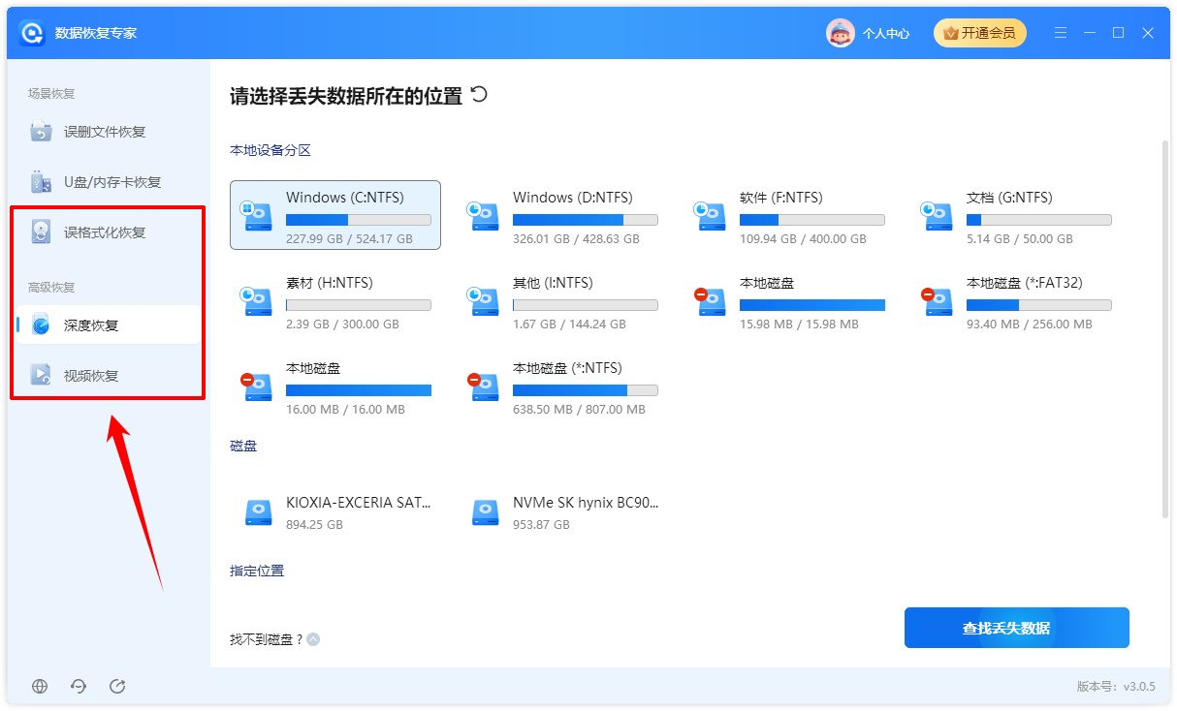
Task: Choose the 文档 (G:NTFS) partition icon
Action: [x=938, y=216]
